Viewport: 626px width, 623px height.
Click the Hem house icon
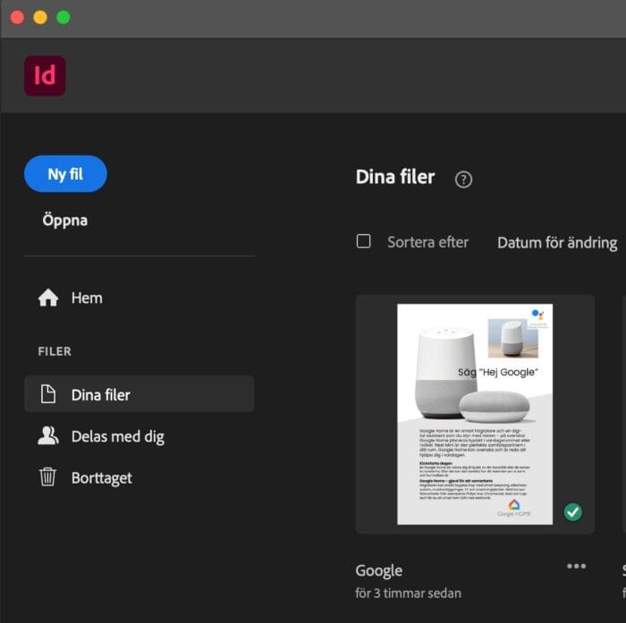(48, 298)
